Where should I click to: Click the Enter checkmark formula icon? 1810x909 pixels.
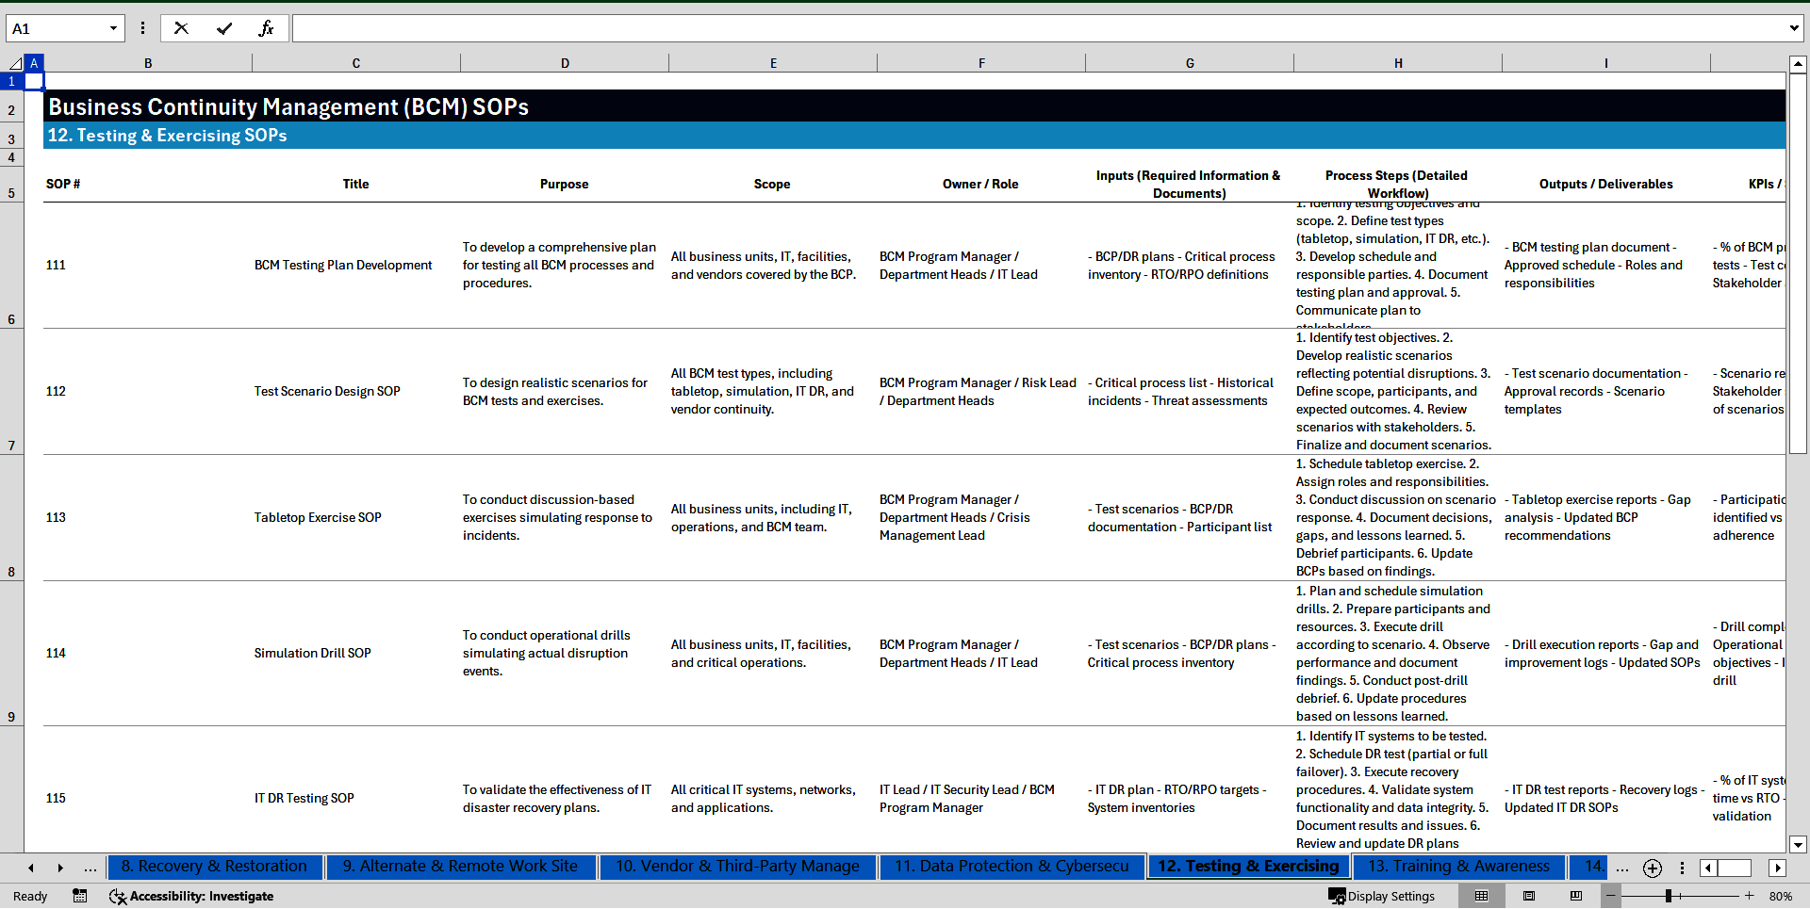click(224, 28)
